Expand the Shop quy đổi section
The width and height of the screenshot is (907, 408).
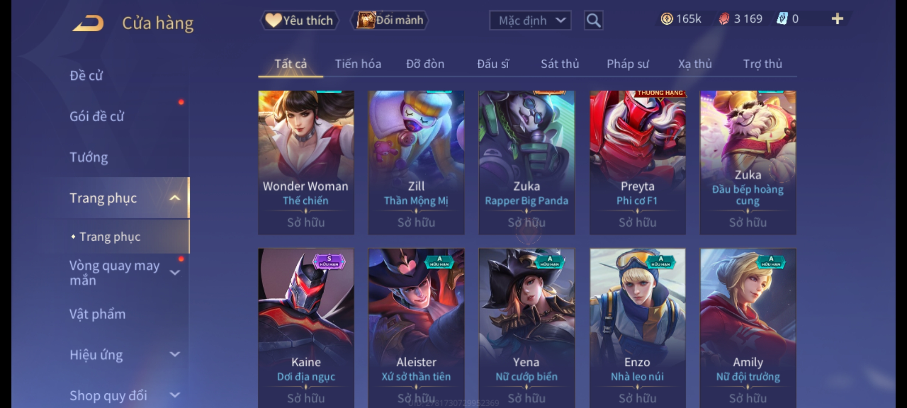pos(175,395)
